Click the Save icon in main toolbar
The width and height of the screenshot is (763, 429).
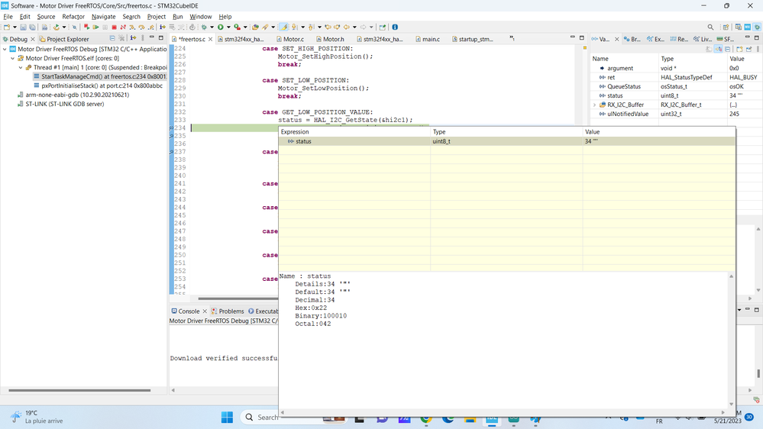pos(23,27)
